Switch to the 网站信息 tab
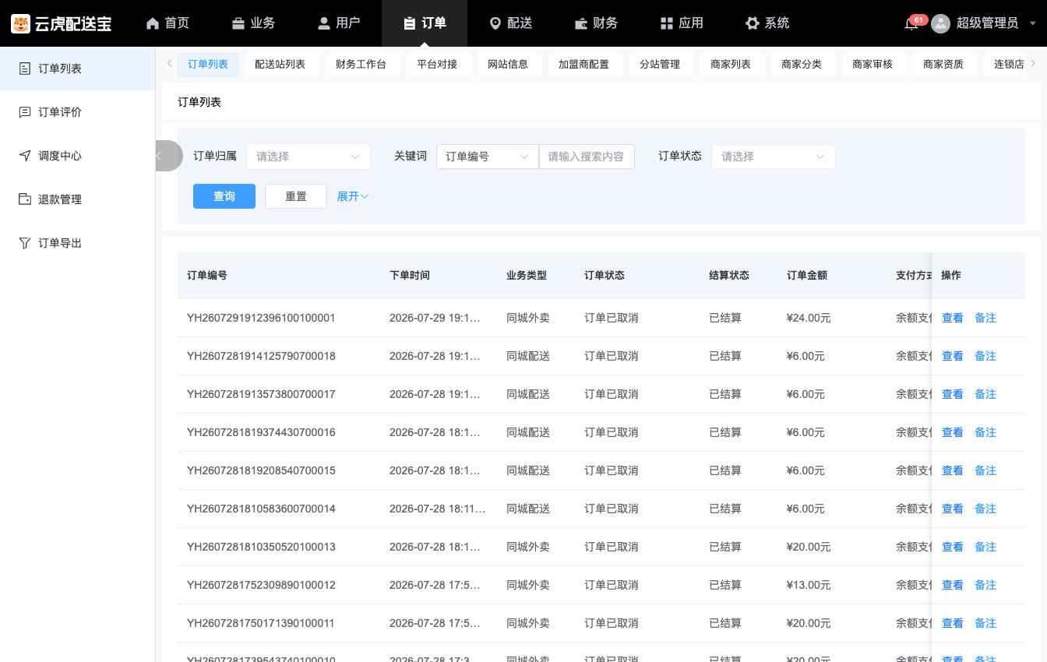The height and width of the screenshot is (662, 1047). [508, 65]
